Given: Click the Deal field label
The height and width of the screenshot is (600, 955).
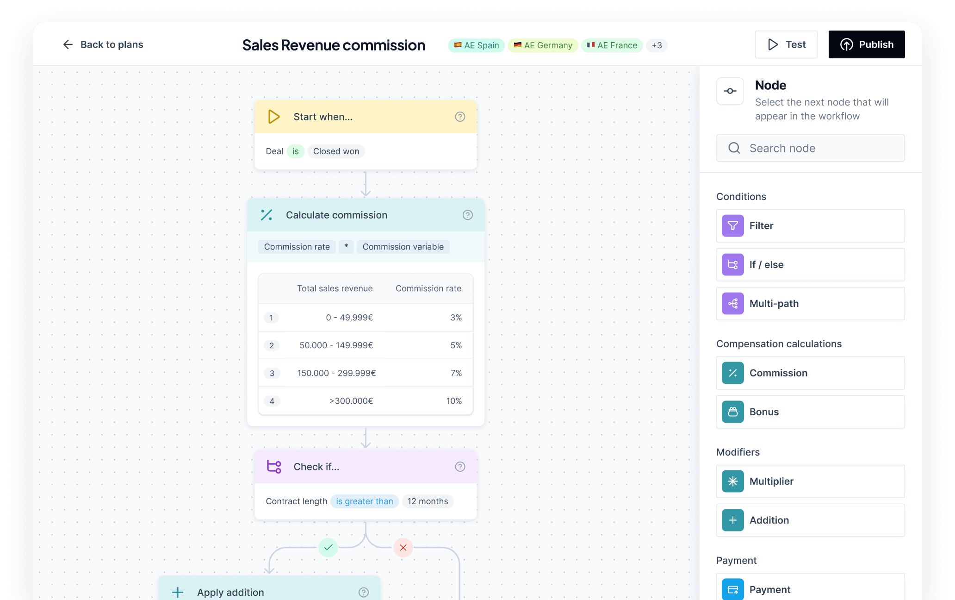Looking at the screenshot, I should [x=274, y=151].
